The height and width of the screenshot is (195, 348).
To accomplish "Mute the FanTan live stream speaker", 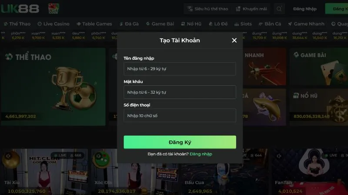I will point(279,156).
